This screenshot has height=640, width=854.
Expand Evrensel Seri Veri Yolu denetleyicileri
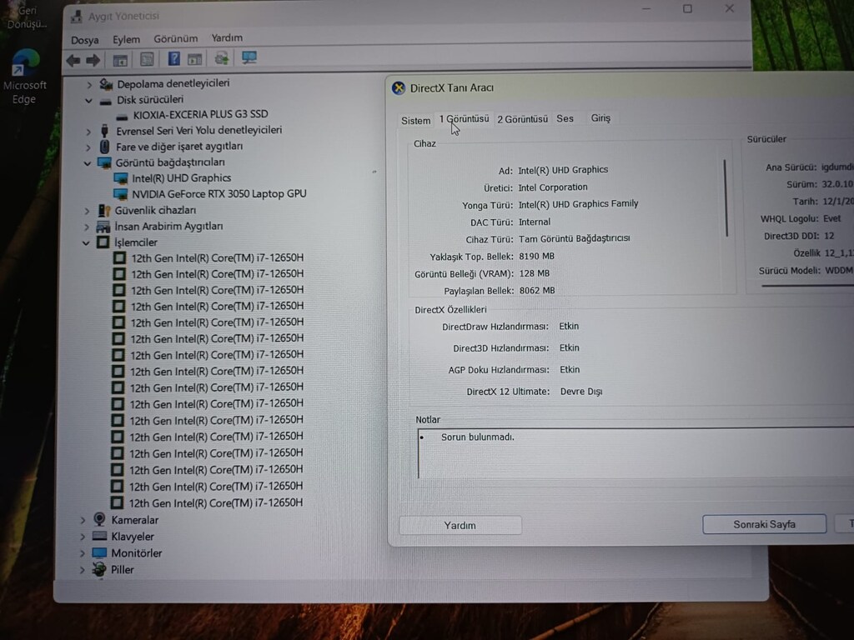[88, 132]
